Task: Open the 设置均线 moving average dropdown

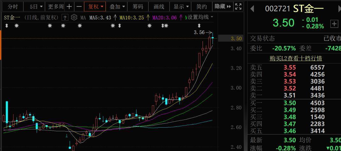Action: point(200,17)
